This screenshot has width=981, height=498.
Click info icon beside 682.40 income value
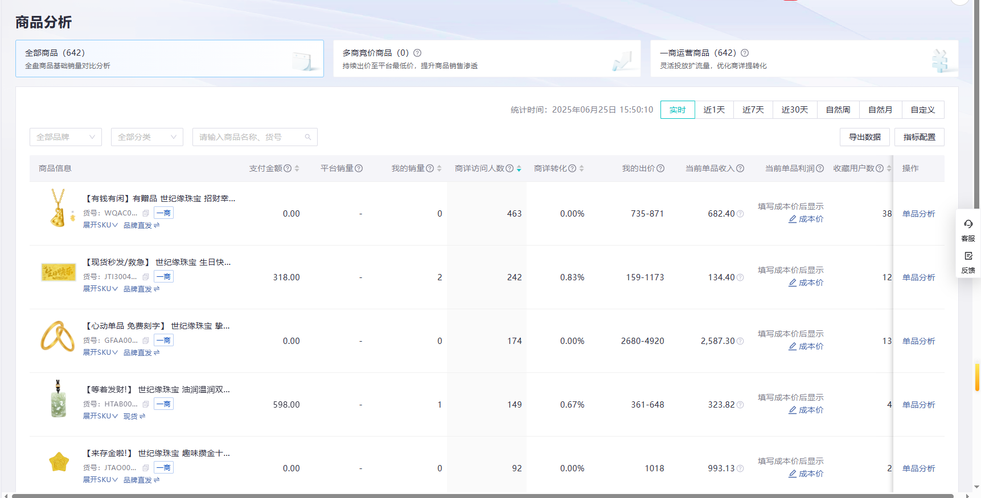[740, 214]
